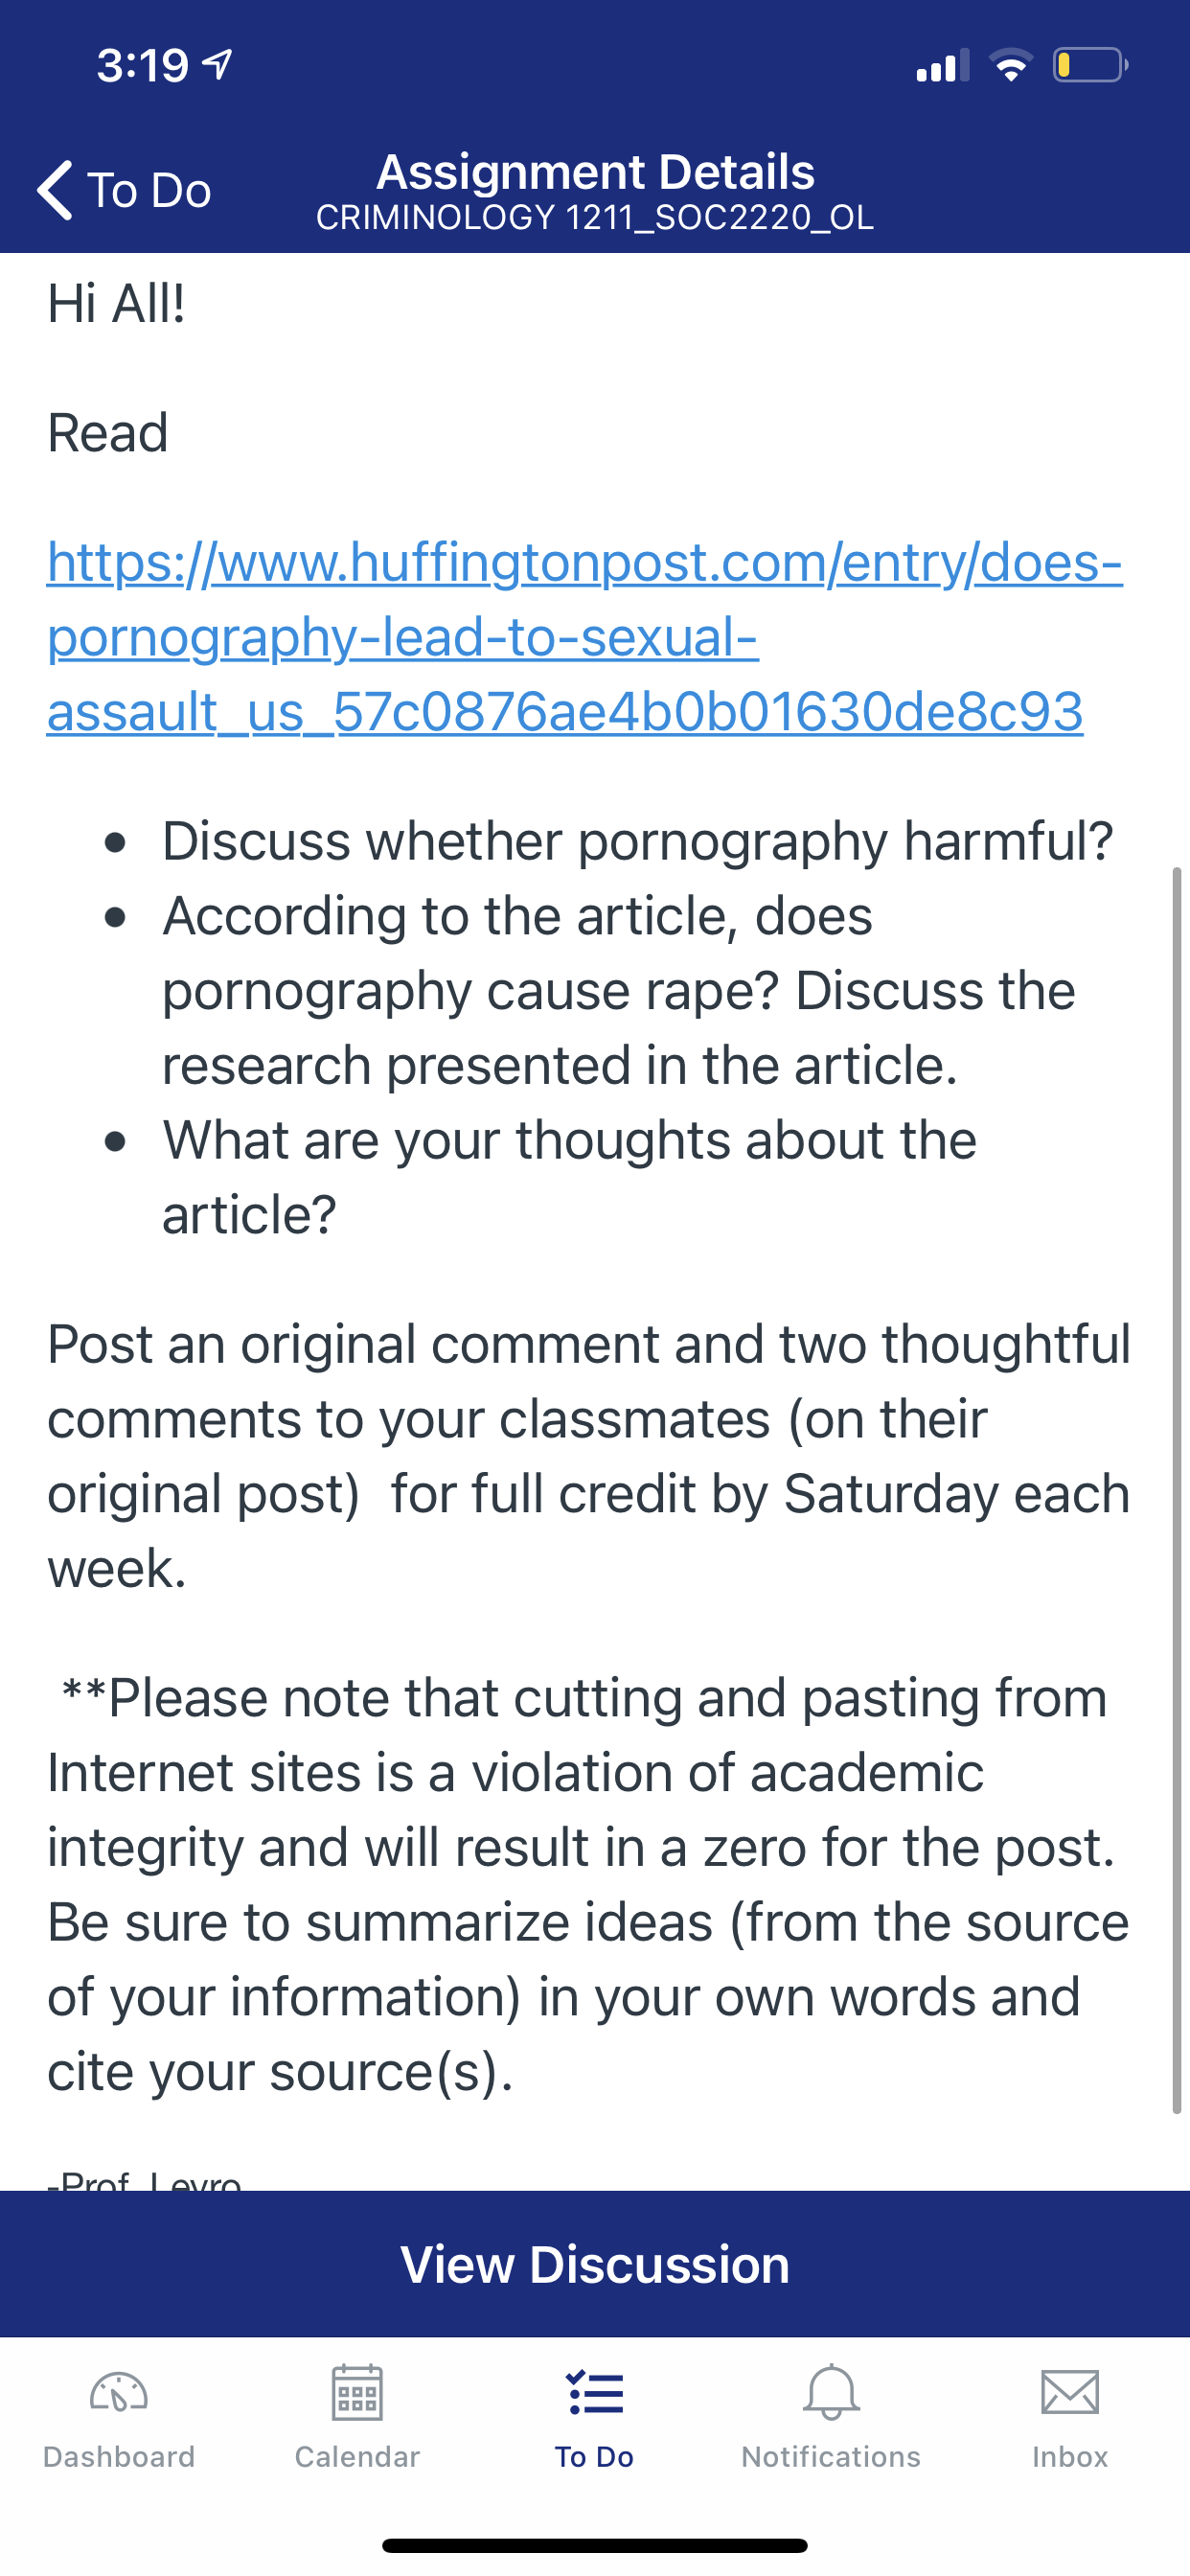1190x2576 pixels.
Task: Open the Dashboard gauge icon
Action: click(119, 2393)
